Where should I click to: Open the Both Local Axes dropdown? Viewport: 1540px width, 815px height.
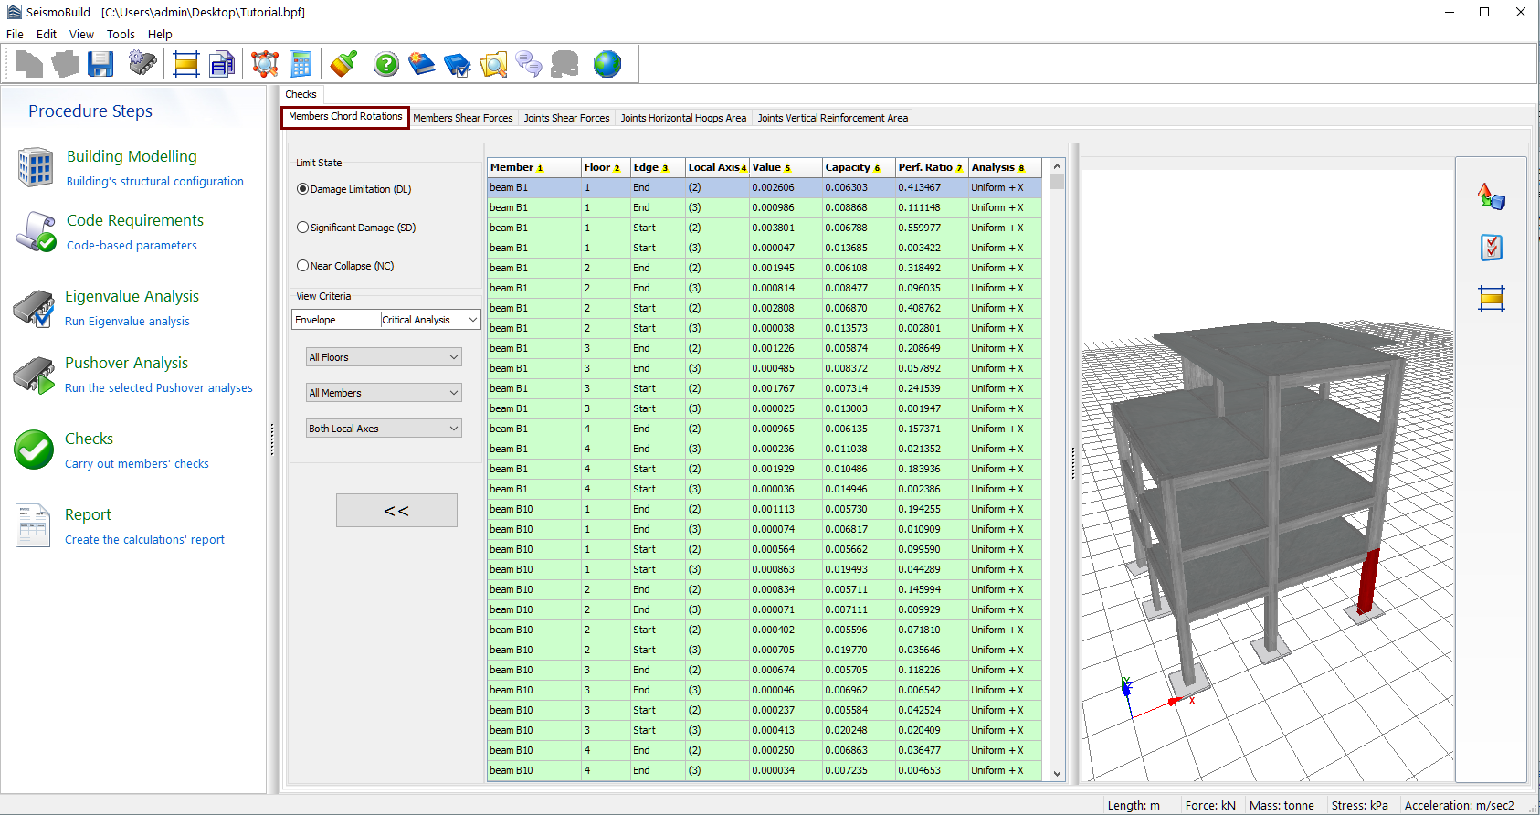pyautogui.click(x=384, y=429)
